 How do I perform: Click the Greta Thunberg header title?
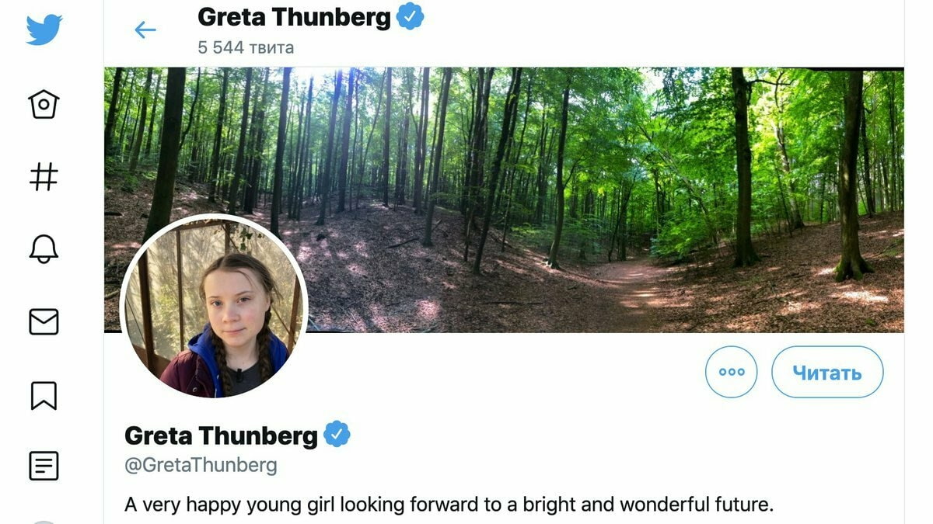pos(294,16)
